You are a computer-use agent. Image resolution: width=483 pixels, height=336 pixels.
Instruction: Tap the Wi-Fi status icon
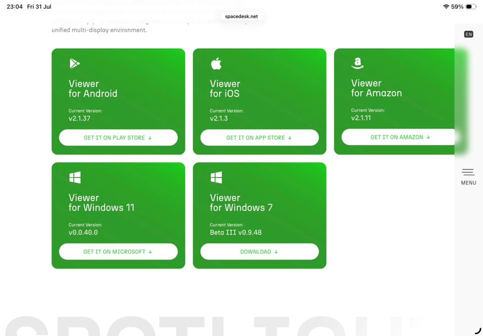(x=446, y=7)
